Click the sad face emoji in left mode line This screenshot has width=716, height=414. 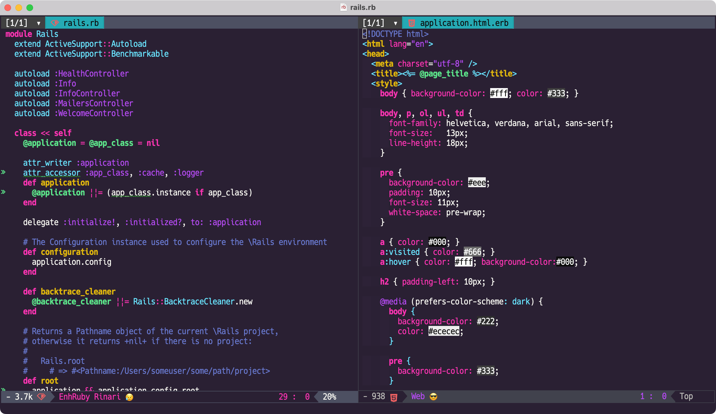(129, 397)
